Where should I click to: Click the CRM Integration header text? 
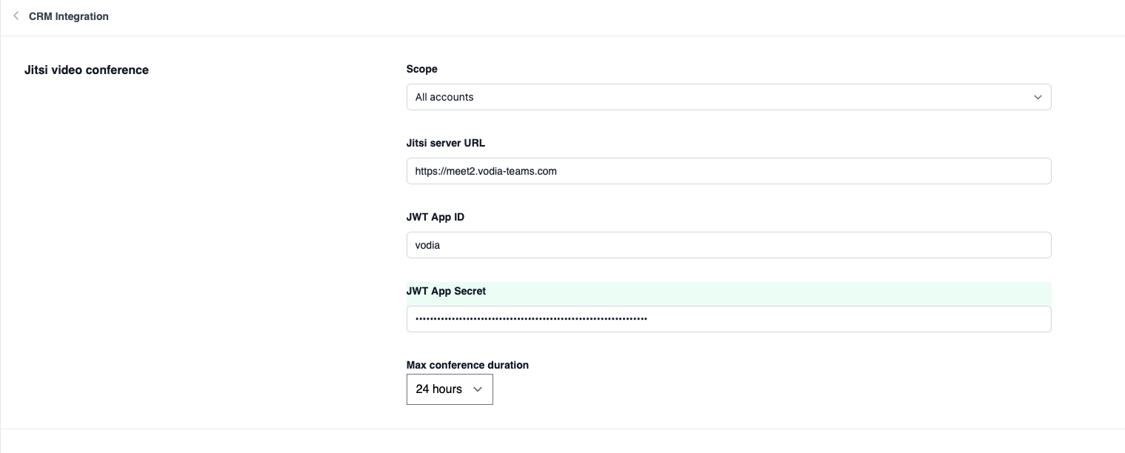pos(69,16)
